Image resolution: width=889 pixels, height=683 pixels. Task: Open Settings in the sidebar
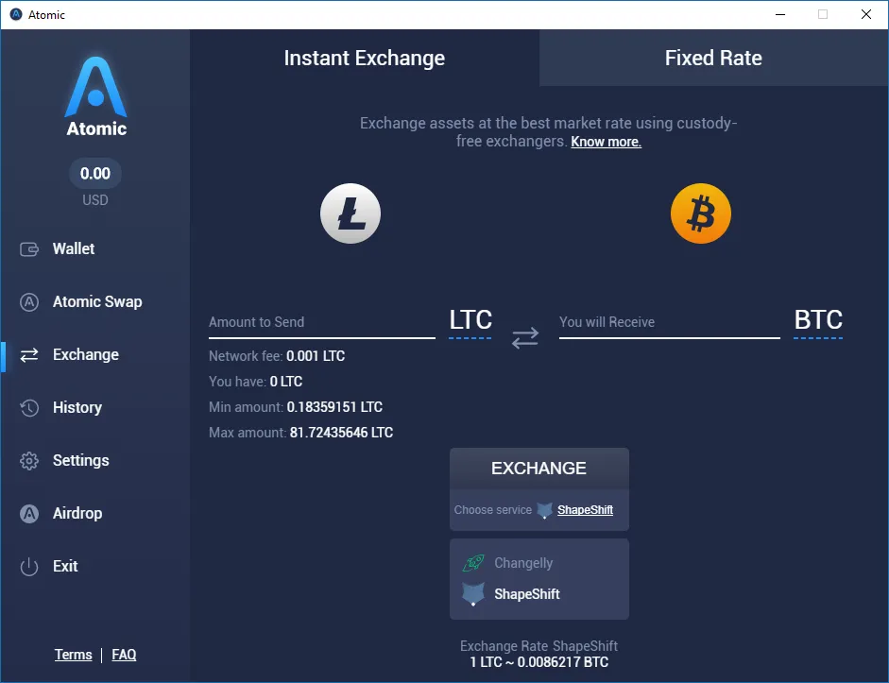click(80, 460)
